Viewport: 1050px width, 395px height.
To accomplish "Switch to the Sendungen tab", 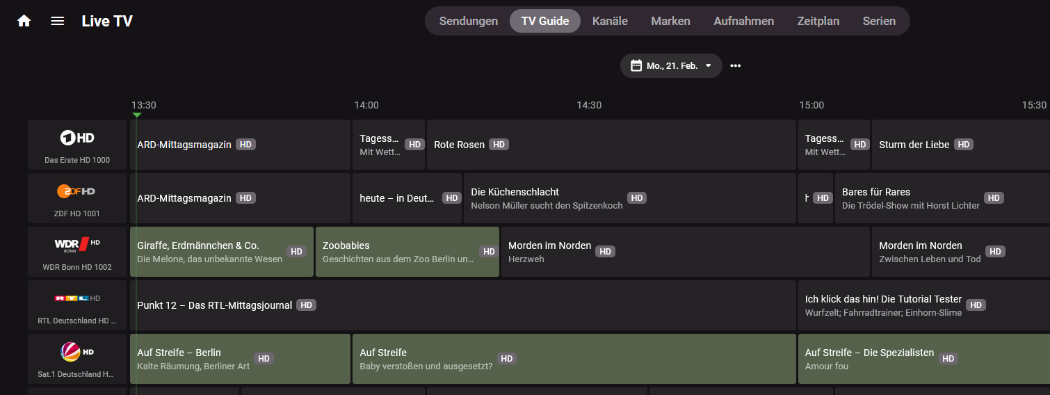I will click(x=469, y=21).
